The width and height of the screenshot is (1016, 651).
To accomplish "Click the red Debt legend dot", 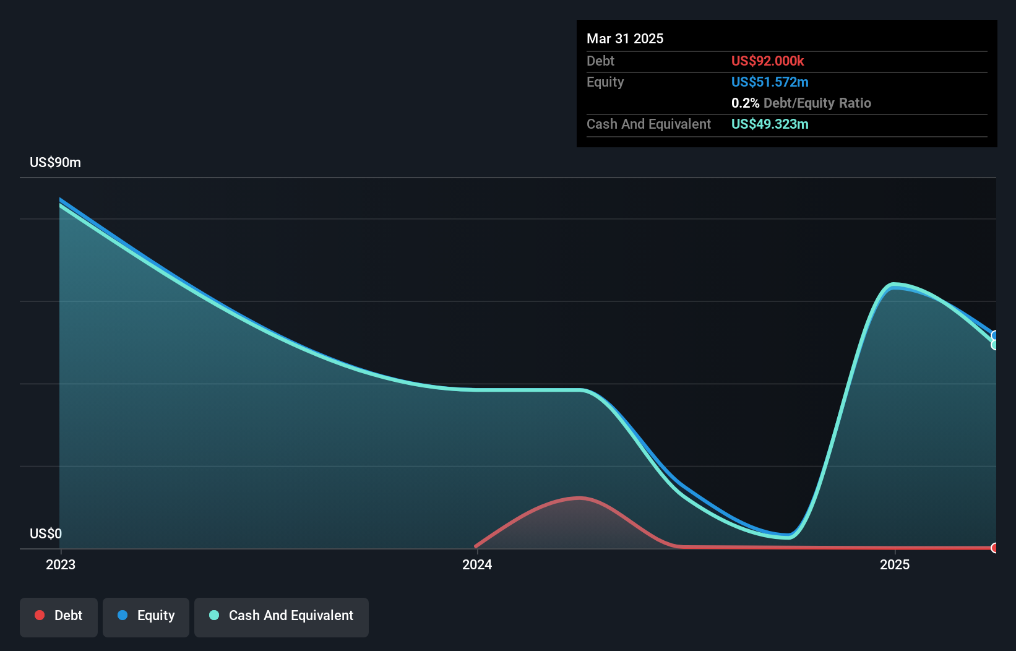I will click(x=40, y=615).
